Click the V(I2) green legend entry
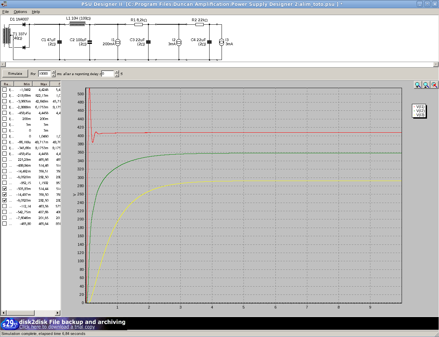 coord(419,111)
